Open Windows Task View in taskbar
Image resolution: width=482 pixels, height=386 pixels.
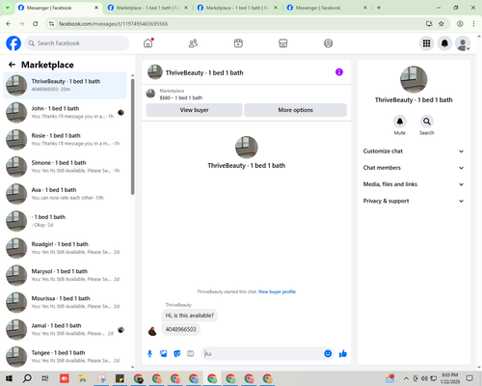coord(45,378)
